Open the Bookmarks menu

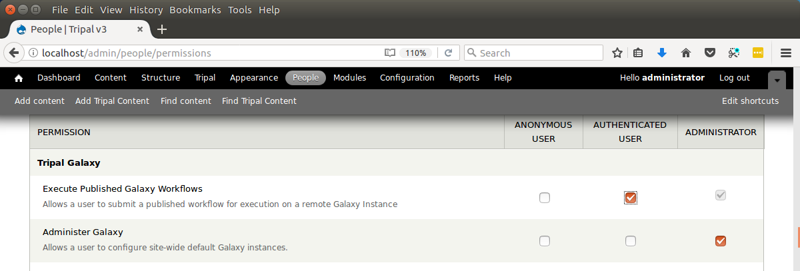click(x=195, y=10)
